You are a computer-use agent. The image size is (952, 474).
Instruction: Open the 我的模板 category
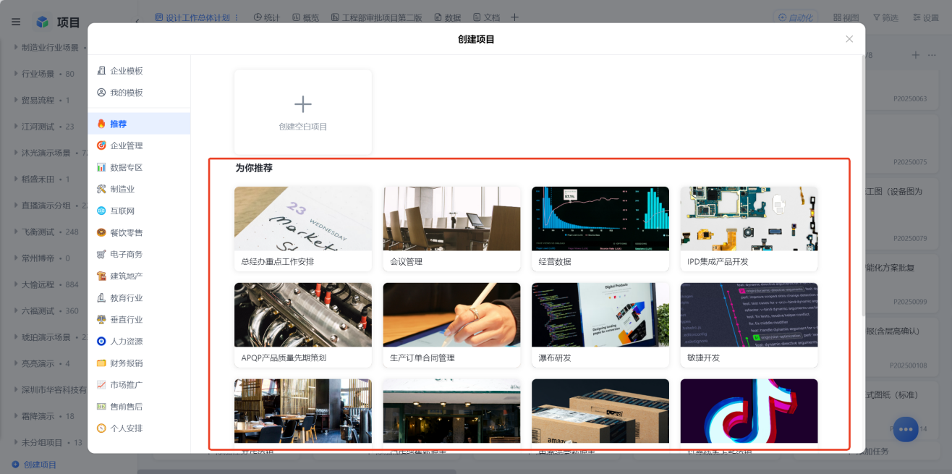139,93
